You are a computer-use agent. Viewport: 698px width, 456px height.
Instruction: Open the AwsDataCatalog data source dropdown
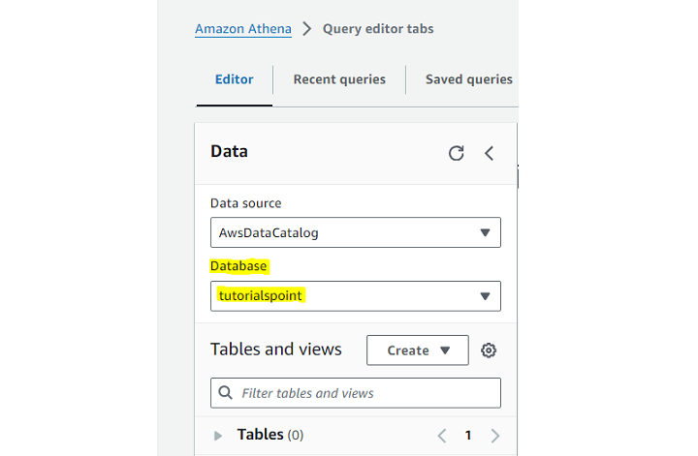tap(355, 232)
